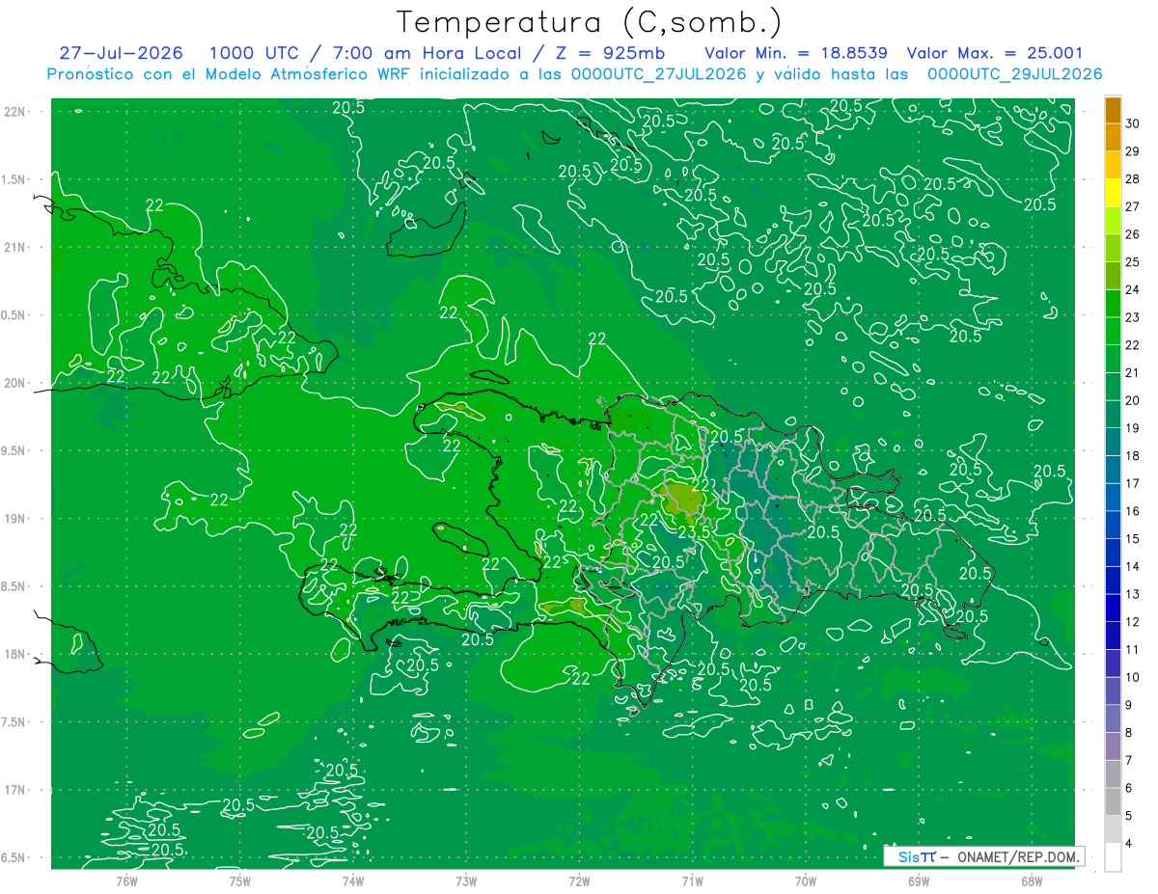Click the yellow color bar segment between 27 and 28
The height and width of the screenshot is (894, 1158).
coord(1113,193)
